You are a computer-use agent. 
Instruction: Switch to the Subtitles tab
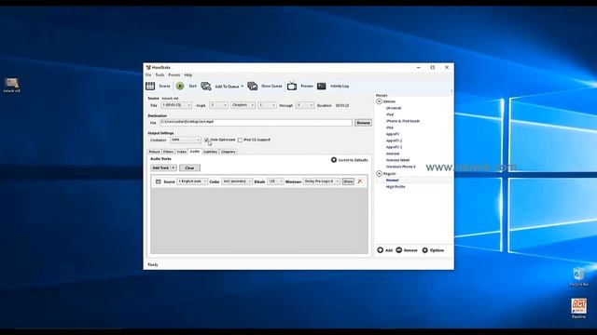(210, 152)
